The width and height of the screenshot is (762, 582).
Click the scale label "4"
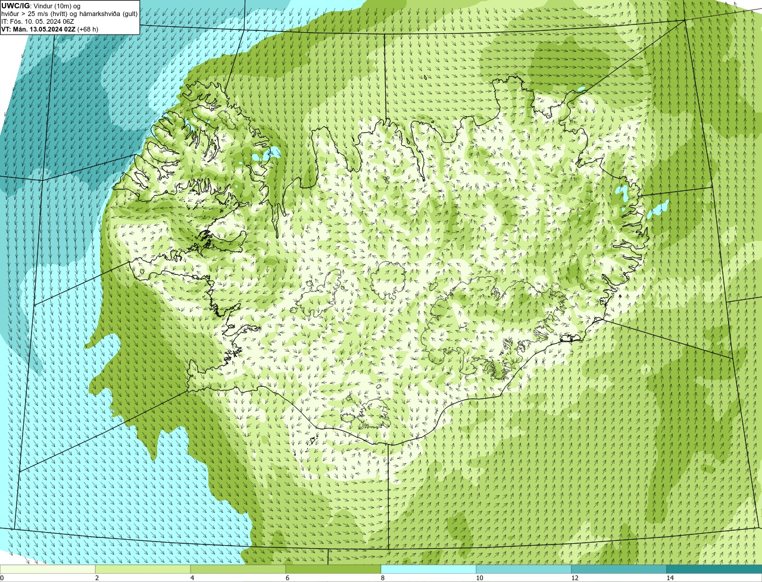click(x=192, y=578)
